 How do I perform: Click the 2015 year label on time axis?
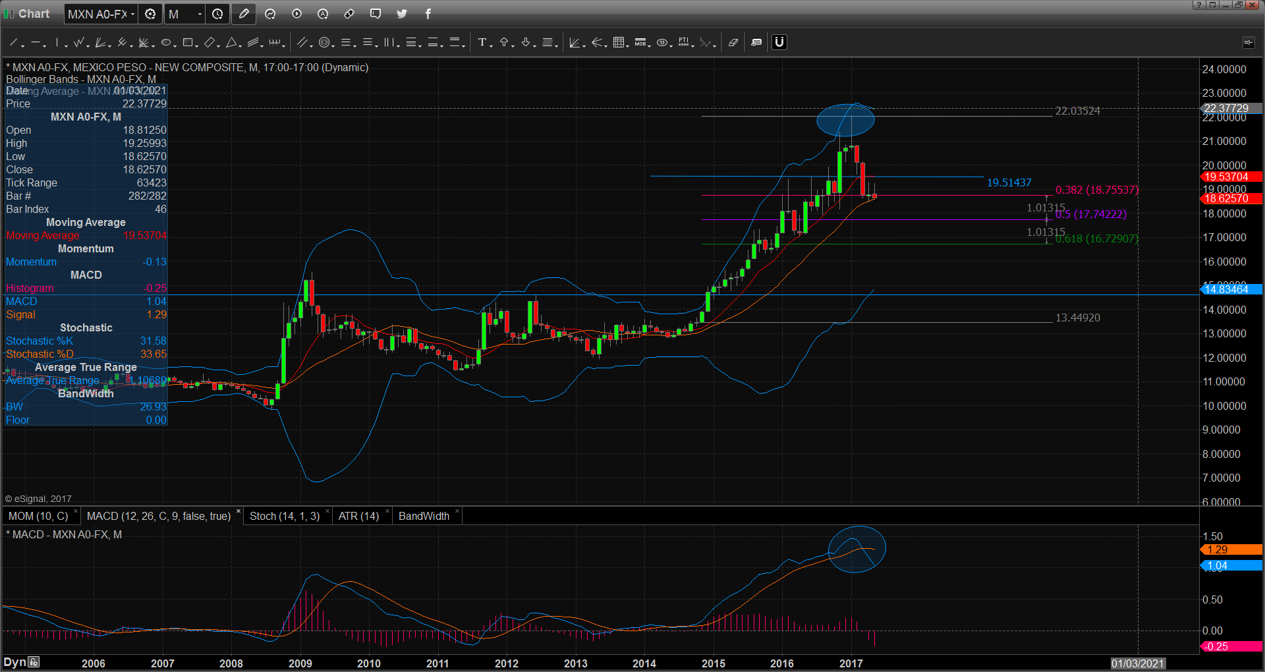click(x=714, y=663)
